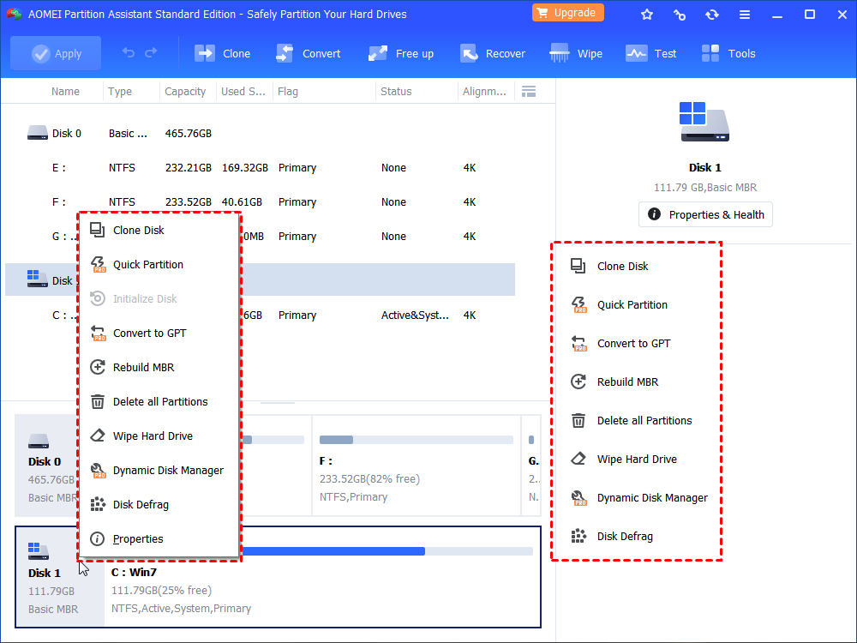Click the large Disk 1 drive icon

[704, 122]
